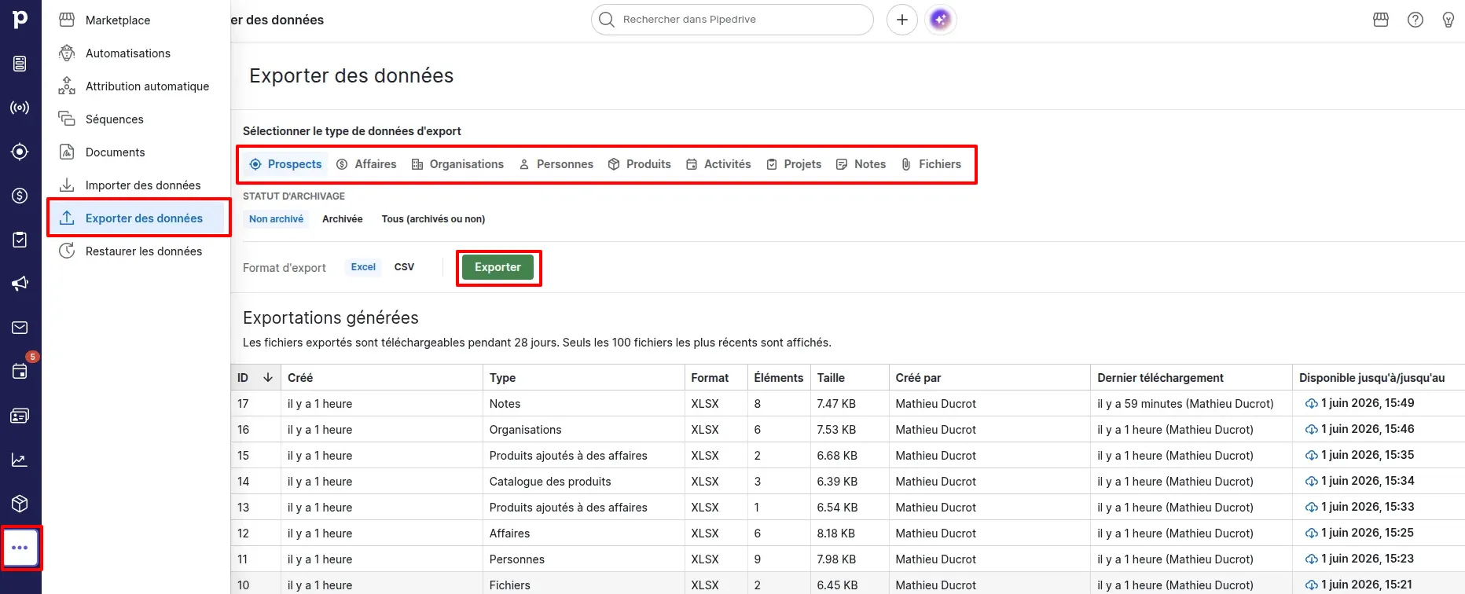Download export 16 via cloud icon

[x=1312, y=430]
